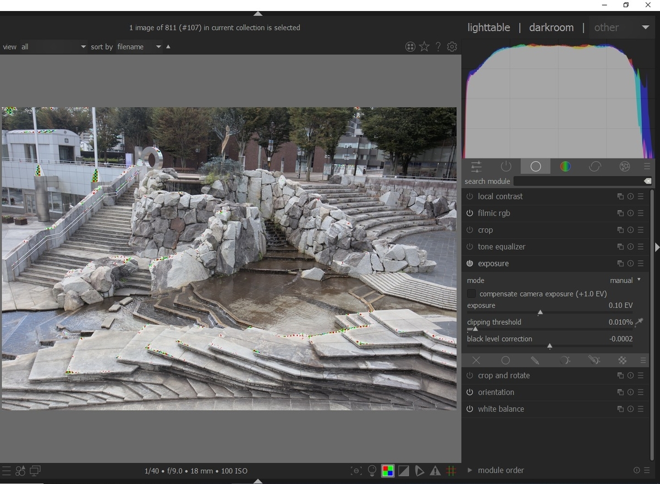This screenshot has width=660, height=484.
Task: Click the color assessment lightbulb icon
Action: click(x=372, y=471)
